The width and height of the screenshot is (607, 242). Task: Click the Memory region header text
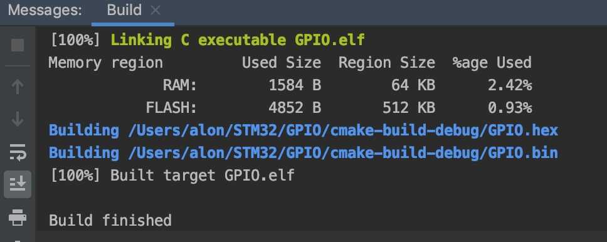106,63
